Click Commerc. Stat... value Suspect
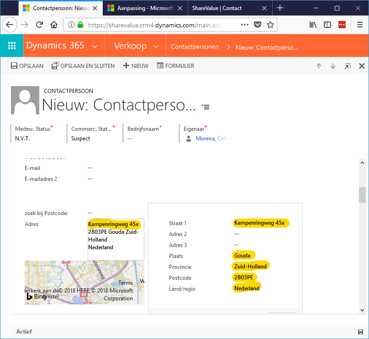 click(80, 139)
